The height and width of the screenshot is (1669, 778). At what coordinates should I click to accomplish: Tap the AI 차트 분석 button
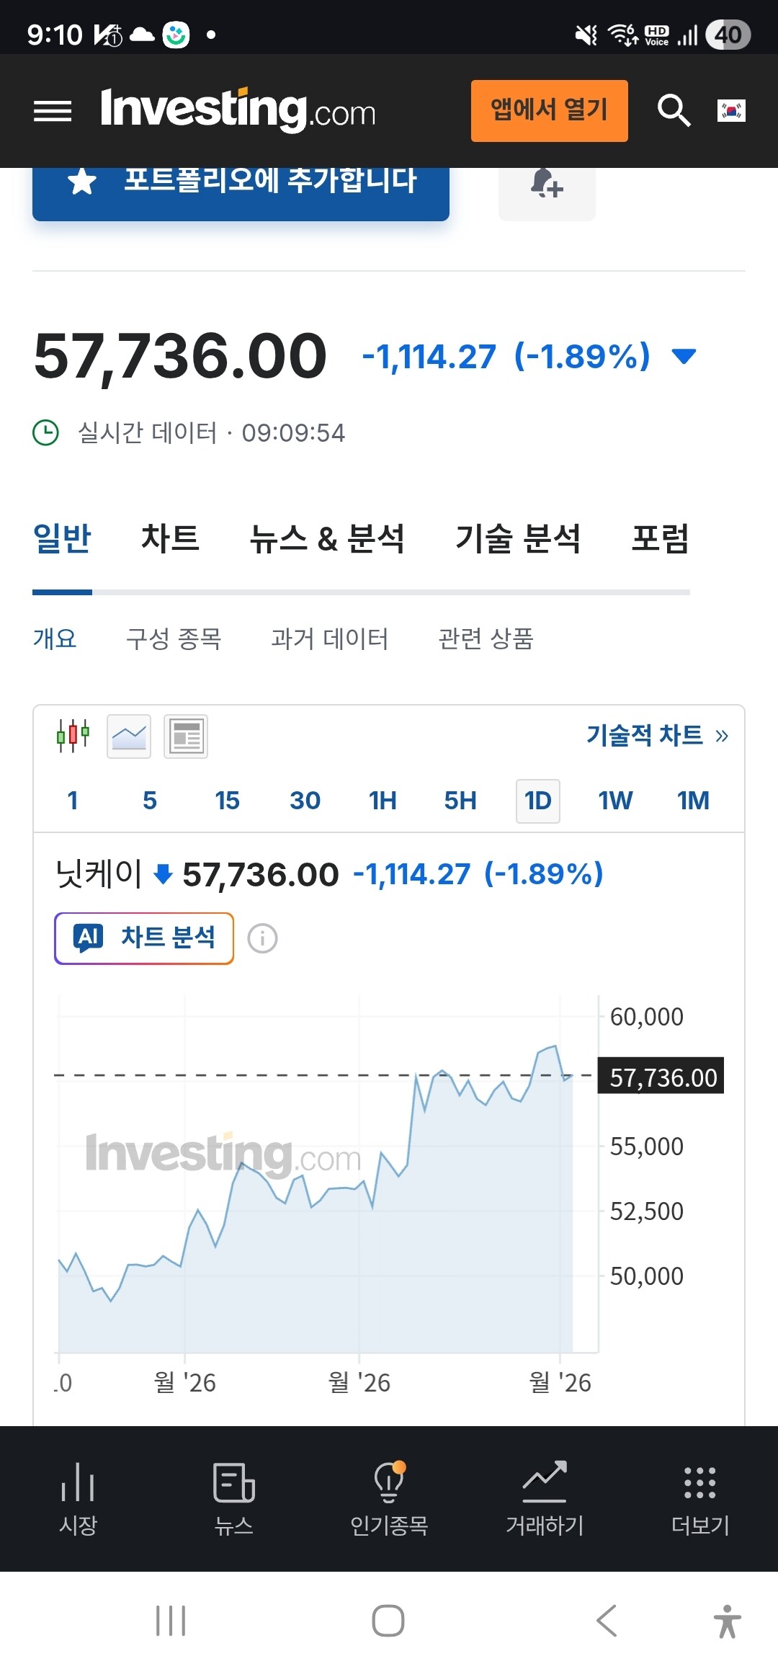pyautogui.click(x=144, y=938)
